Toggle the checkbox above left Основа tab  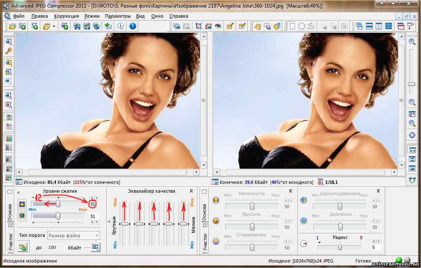tap(10, 192)
